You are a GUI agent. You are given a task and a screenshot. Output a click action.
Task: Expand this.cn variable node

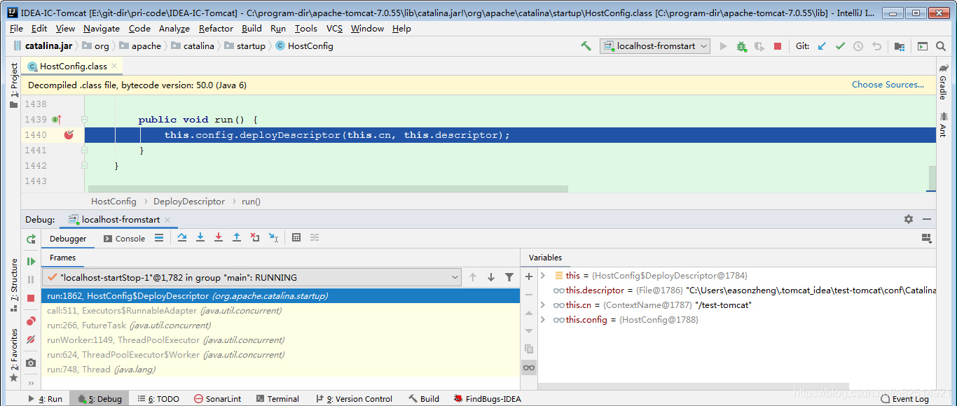(x=543, y=305)
